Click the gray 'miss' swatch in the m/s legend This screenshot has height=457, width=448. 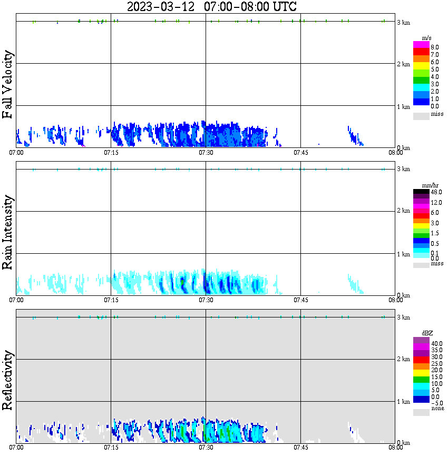421,116
